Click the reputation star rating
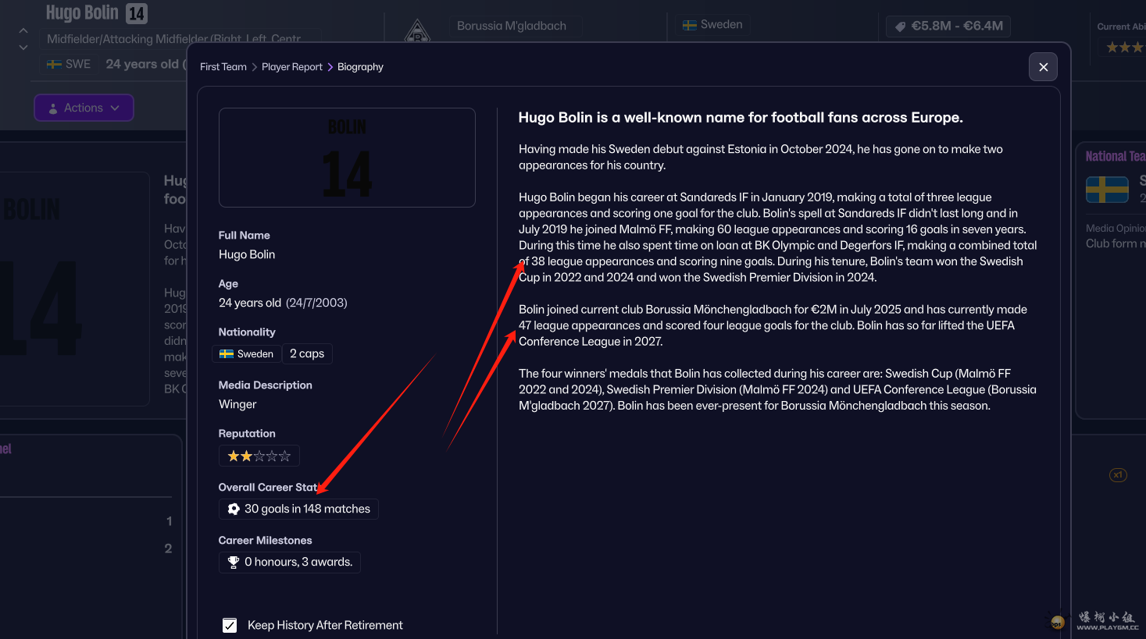This screenshot has height=639, width=1146. [259, 456]
